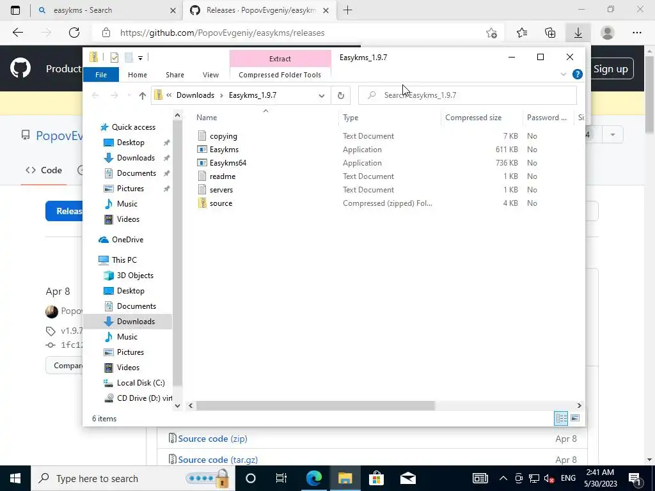The height and width of the screenshot is (491, 655).
Task: Open Edge profile avatar icon
Action: 608,33
